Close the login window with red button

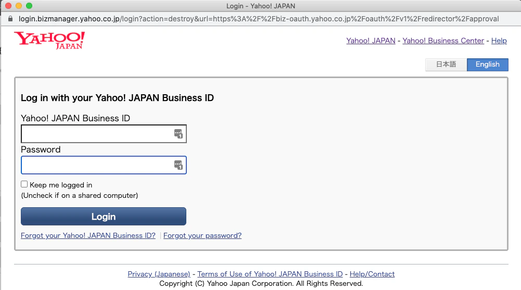(x=8, y=6)
